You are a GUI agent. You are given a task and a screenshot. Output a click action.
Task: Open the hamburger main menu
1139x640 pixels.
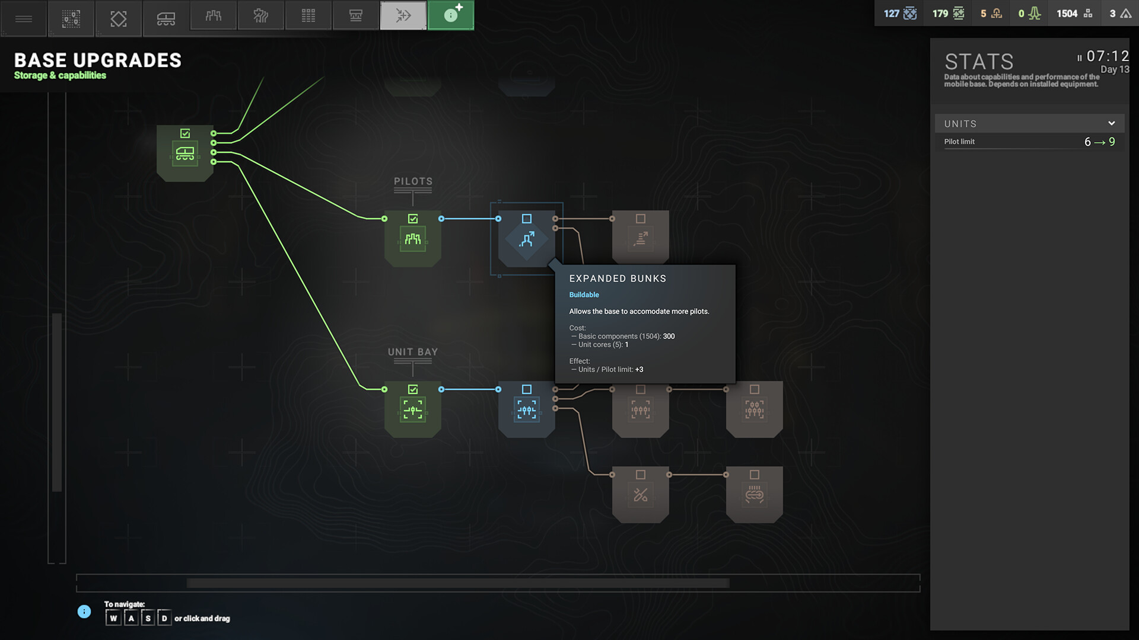24,18
